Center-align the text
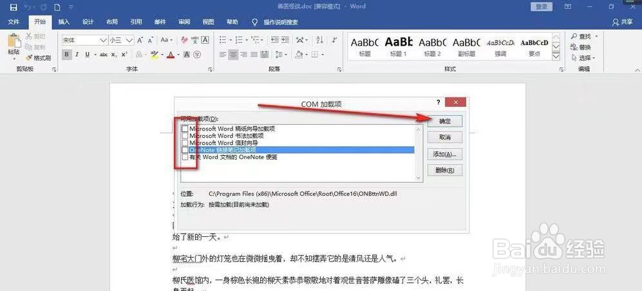This screenshot has width=642, height=291. 233,55
